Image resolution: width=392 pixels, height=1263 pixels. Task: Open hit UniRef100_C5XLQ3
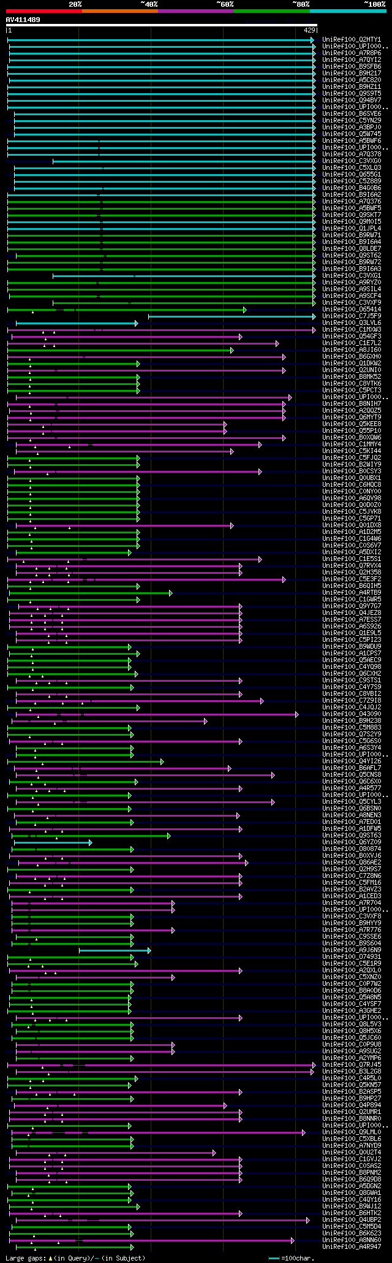click(x=352, y=168)
